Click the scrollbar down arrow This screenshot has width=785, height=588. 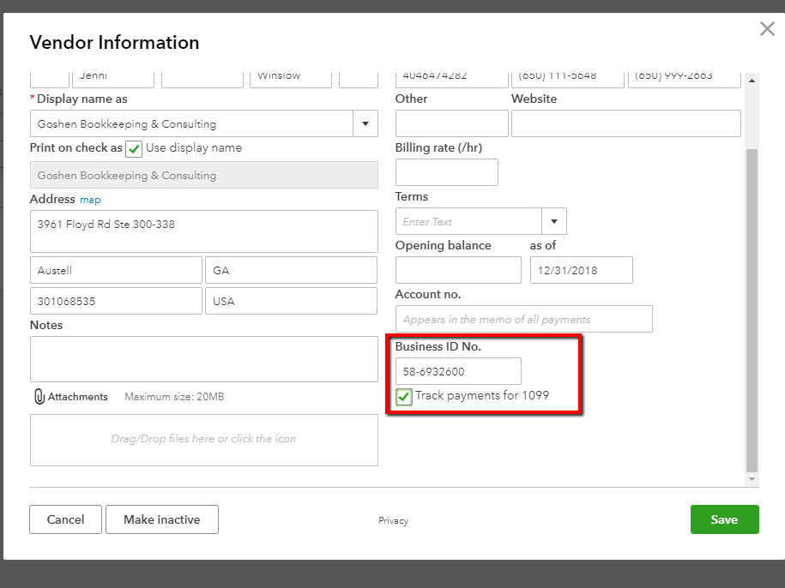click(x=752, y=477)
